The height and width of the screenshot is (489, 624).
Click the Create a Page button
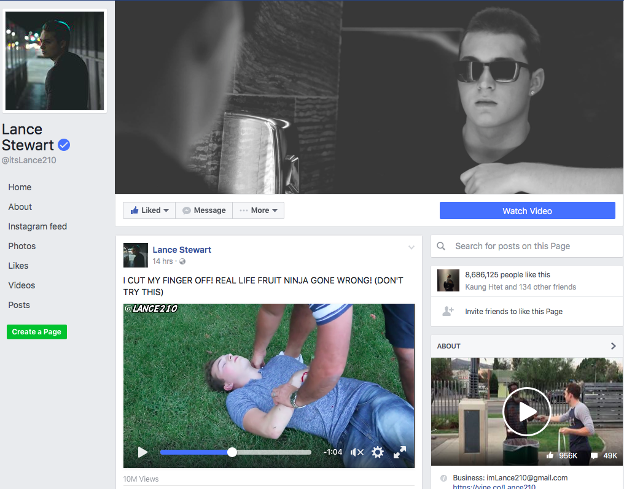click(37, 332)
